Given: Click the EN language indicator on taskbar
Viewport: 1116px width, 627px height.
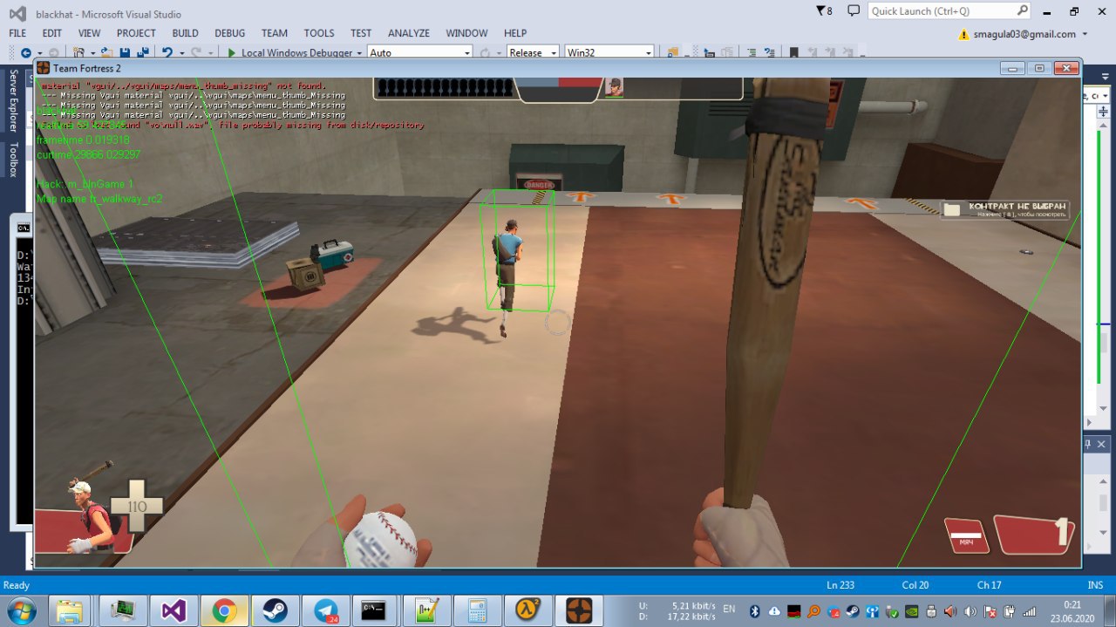Looking at the screenshot, I should point(729,608).
